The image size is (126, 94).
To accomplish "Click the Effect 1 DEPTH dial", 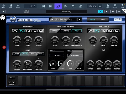I will coord(61,64).
